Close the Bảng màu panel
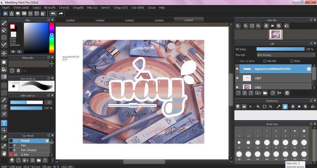317x168 pixels. (x=52, y=58)
